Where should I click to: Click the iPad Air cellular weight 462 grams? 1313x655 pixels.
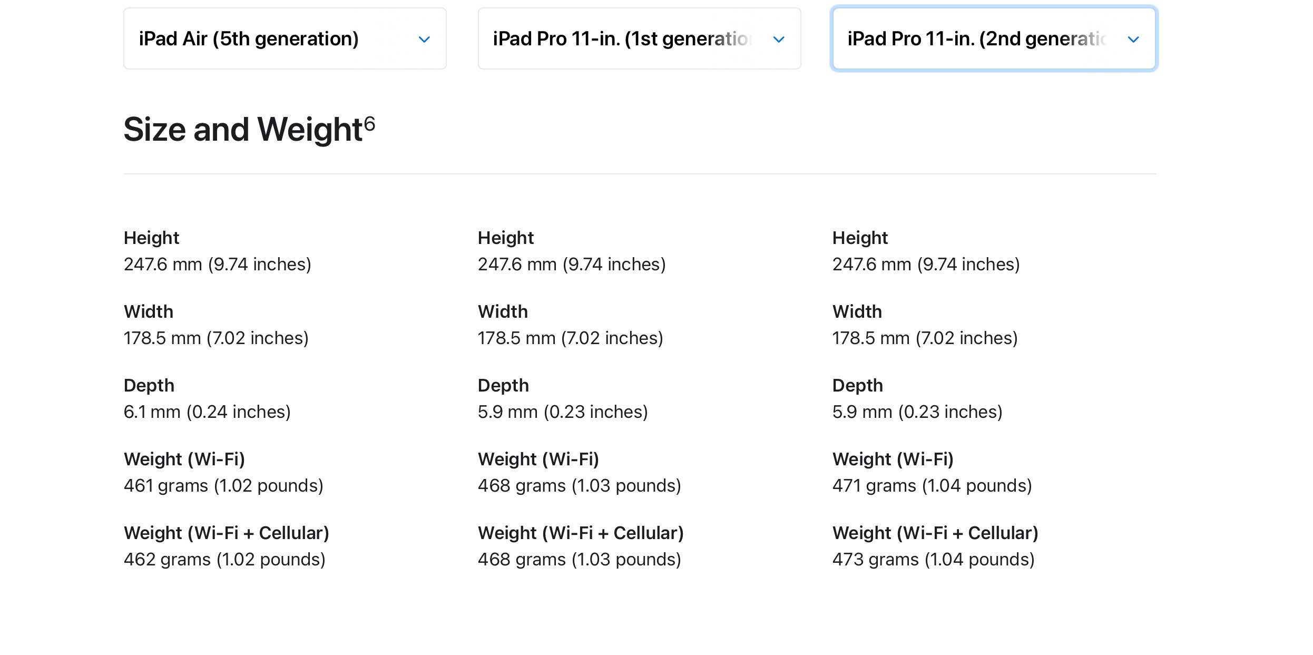(224, 560)
